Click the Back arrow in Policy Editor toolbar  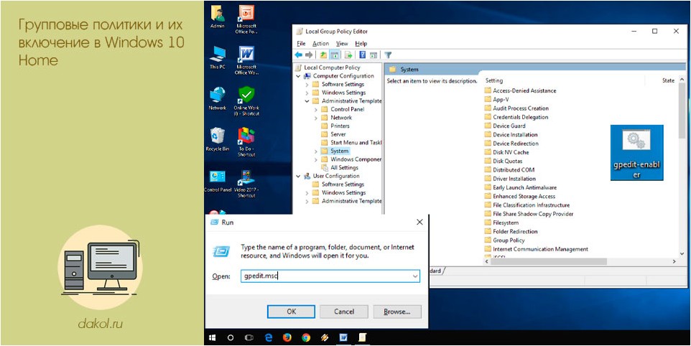coord(298,55)
